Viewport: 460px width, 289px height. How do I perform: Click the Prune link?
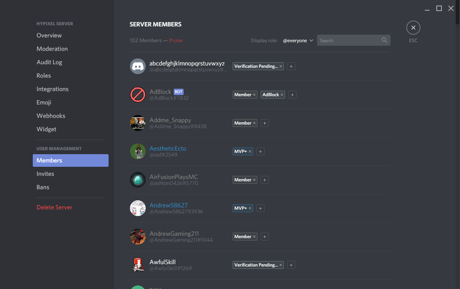[x=176, y=40]
